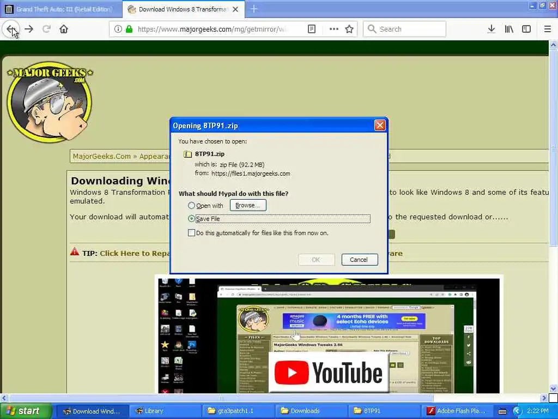Click the Browse... button
Image resolution: width=558 pixels, height=419 pixels.
pos(248,205)
